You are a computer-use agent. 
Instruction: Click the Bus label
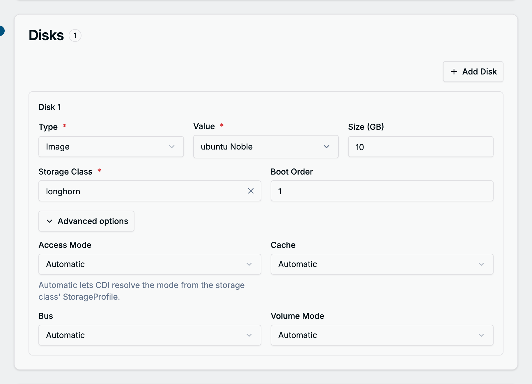click(x=46, y=316)
